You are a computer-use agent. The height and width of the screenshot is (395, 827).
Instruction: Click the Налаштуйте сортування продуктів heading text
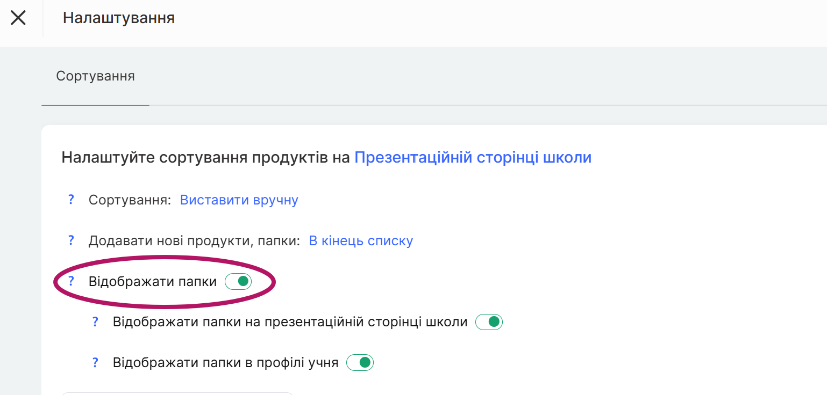pyautogui.click(x=207, y=158)
